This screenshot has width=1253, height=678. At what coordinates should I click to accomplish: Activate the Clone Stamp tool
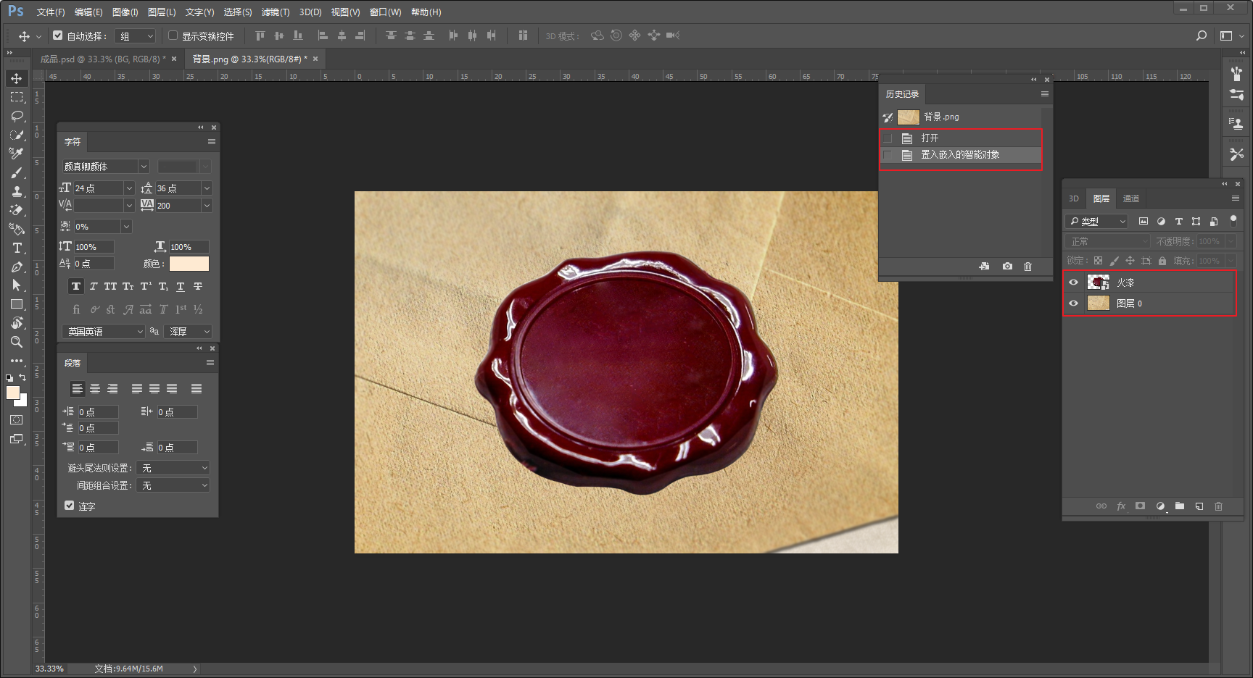[x=17, y=191]
